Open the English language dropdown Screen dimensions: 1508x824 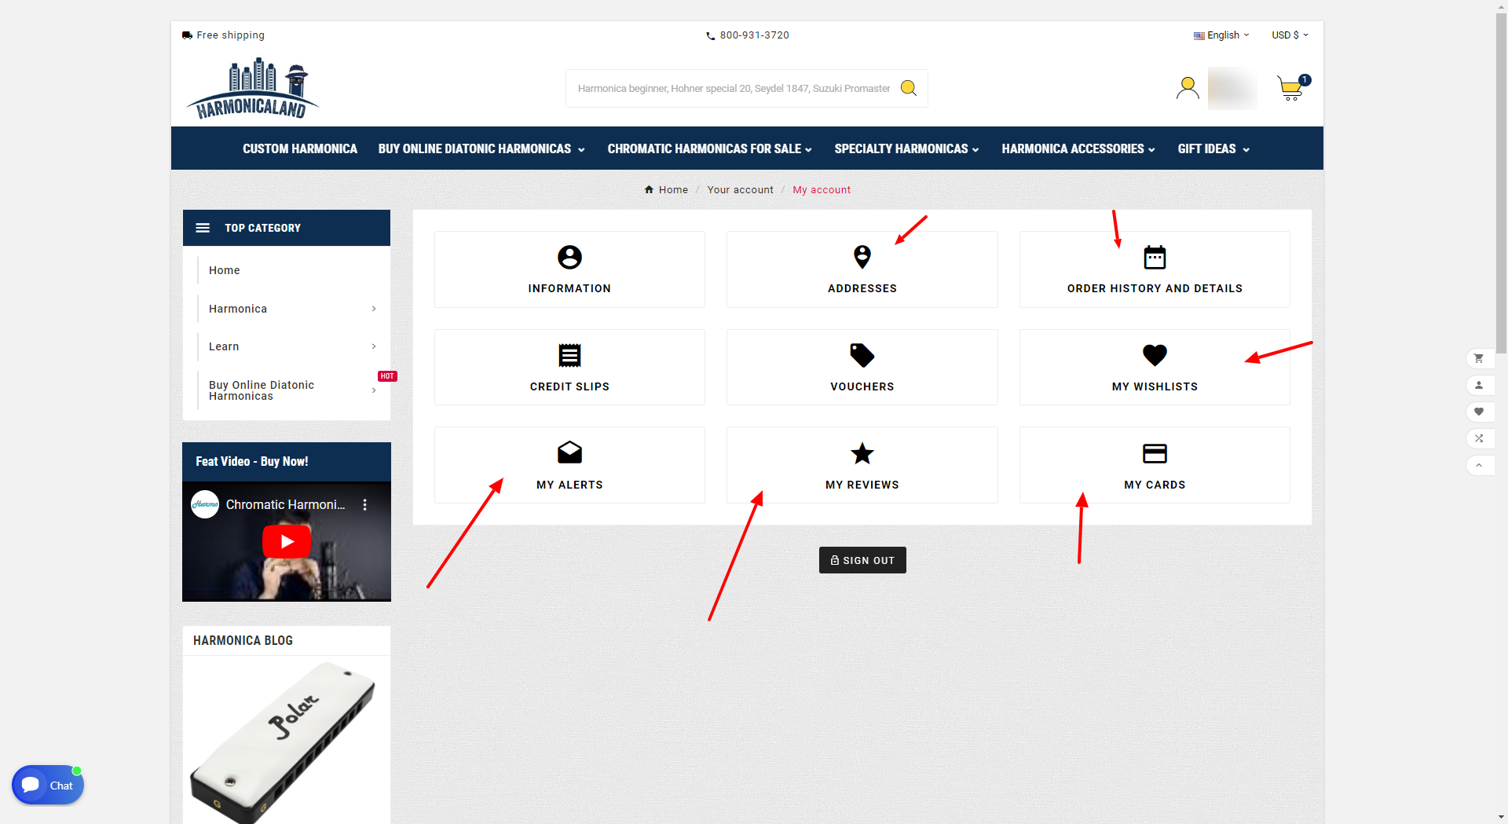(x=1221, y=35)
